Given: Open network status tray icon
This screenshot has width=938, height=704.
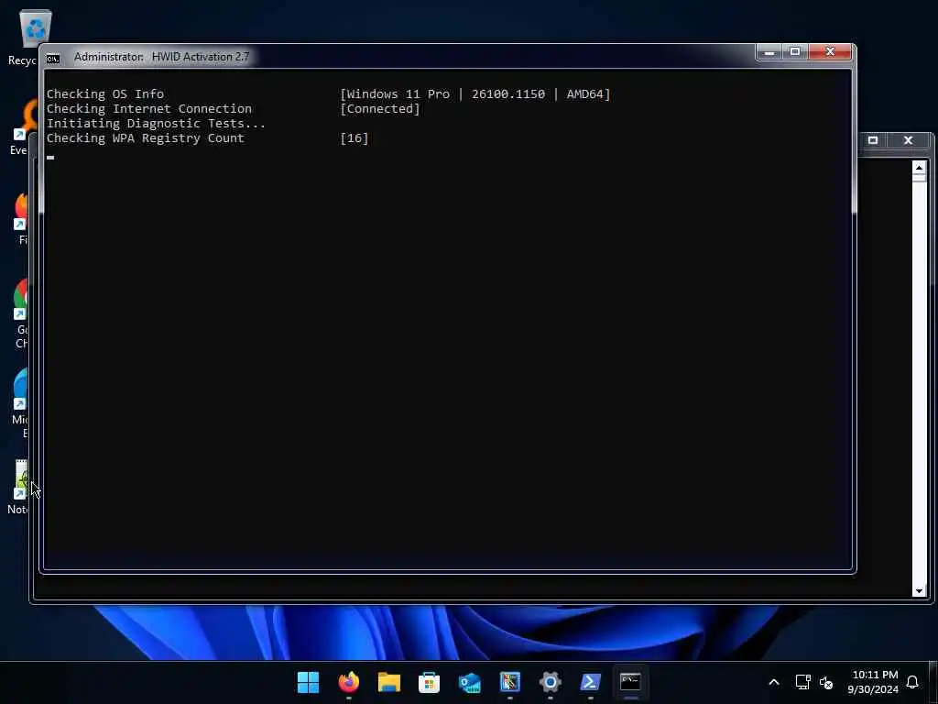Looking at the screenshot, I should pos(802,682).
